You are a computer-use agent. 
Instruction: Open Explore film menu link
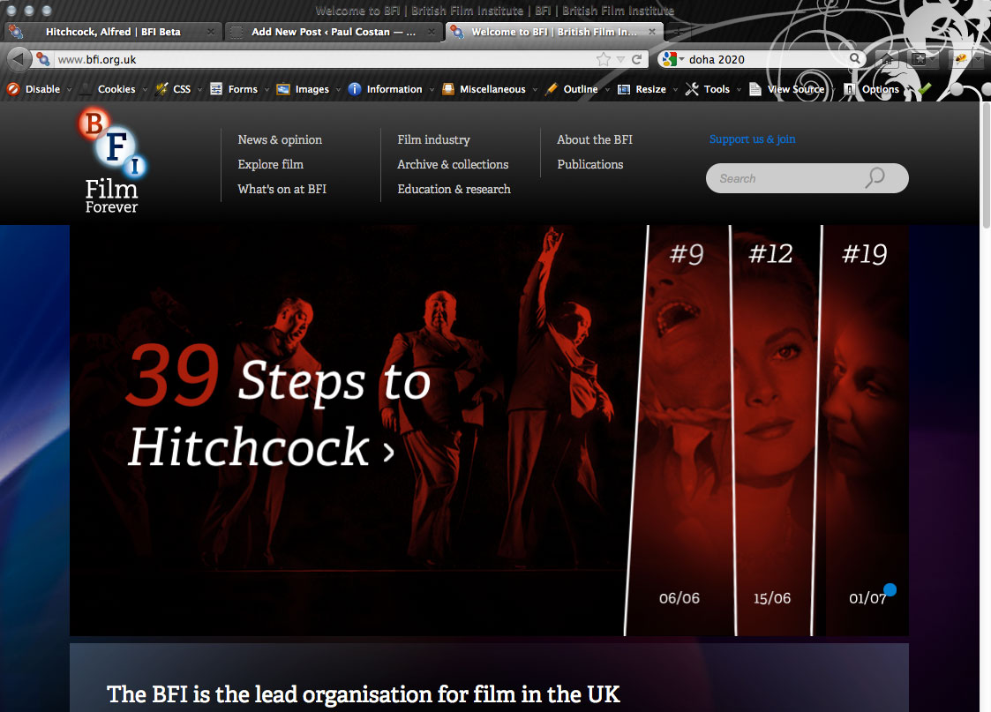point(271,164)
